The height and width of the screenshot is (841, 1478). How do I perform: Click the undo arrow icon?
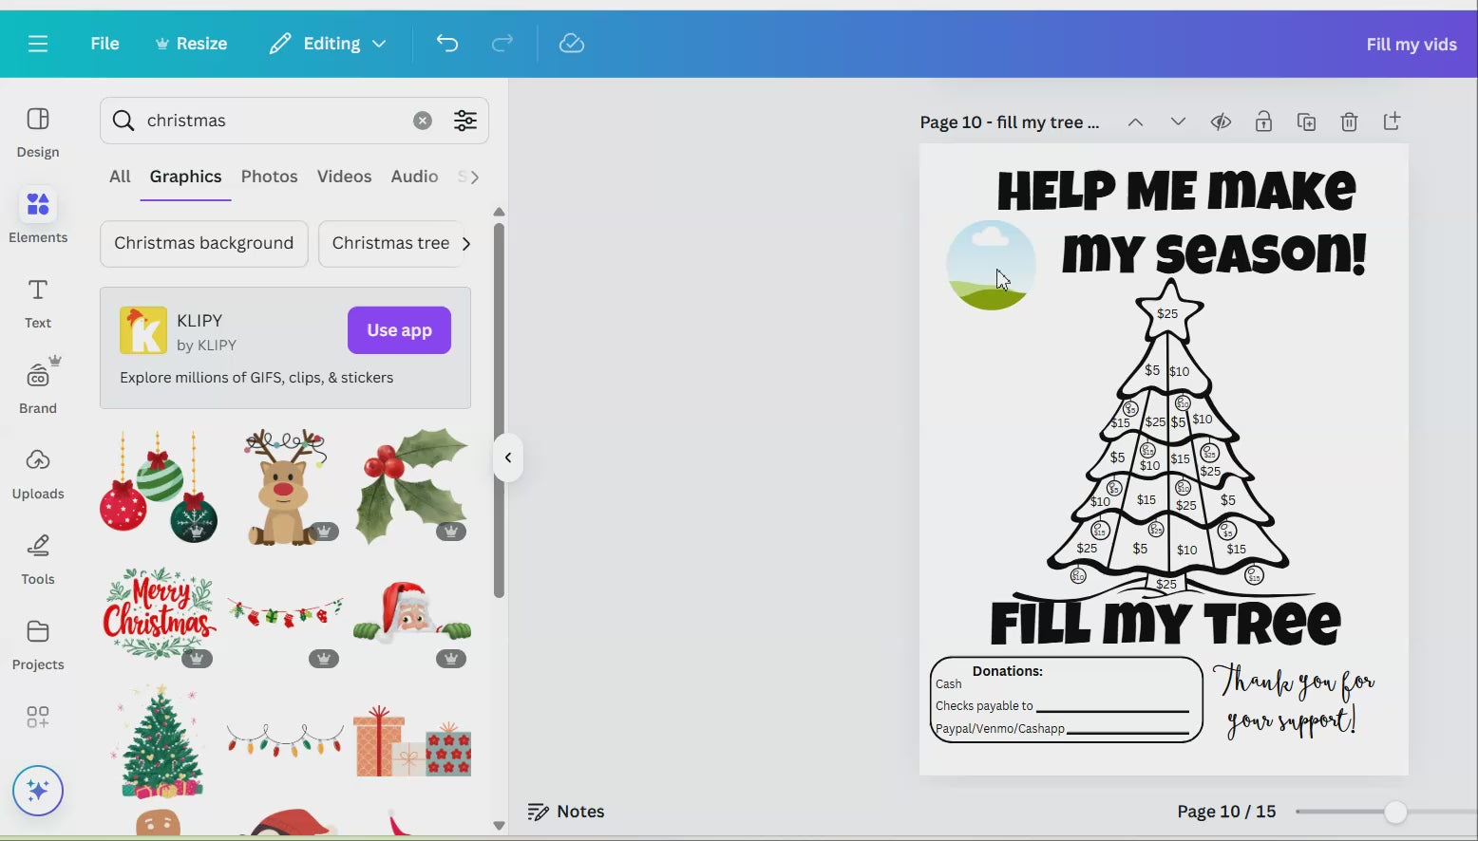(446, 44)
